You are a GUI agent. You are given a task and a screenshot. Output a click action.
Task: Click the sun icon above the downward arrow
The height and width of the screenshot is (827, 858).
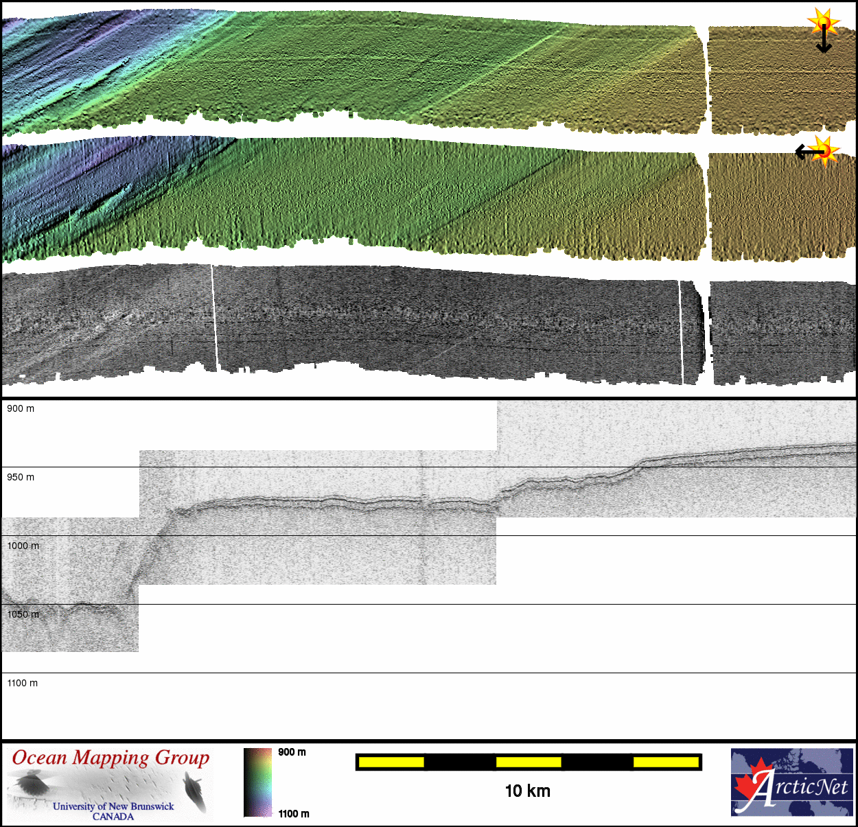pos(823,22)
